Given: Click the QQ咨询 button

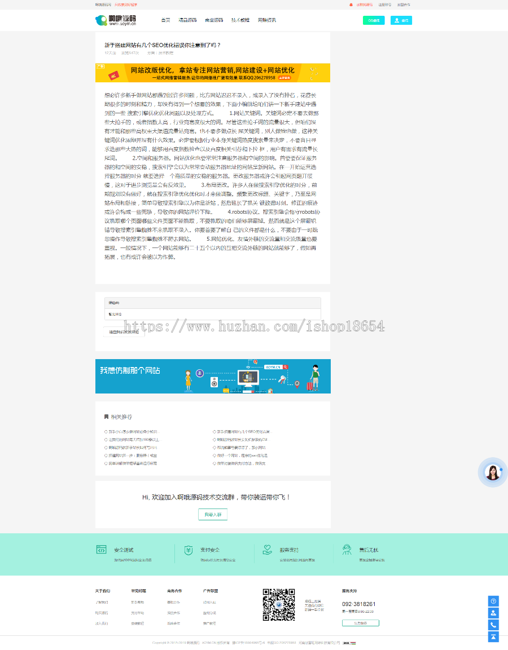Looking at the screenshot, I should click(x=373, y=20).
